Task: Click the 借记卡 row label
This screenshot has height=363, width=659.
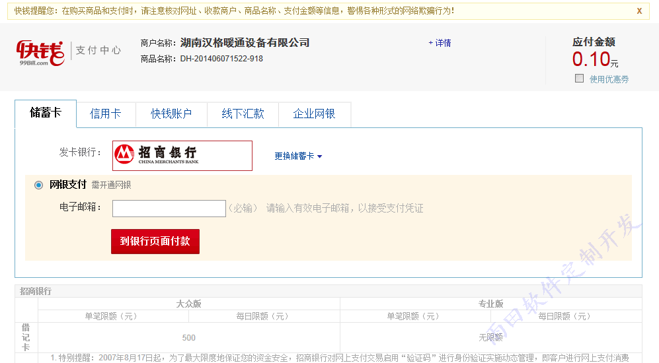Action: [x=26, y=337]
